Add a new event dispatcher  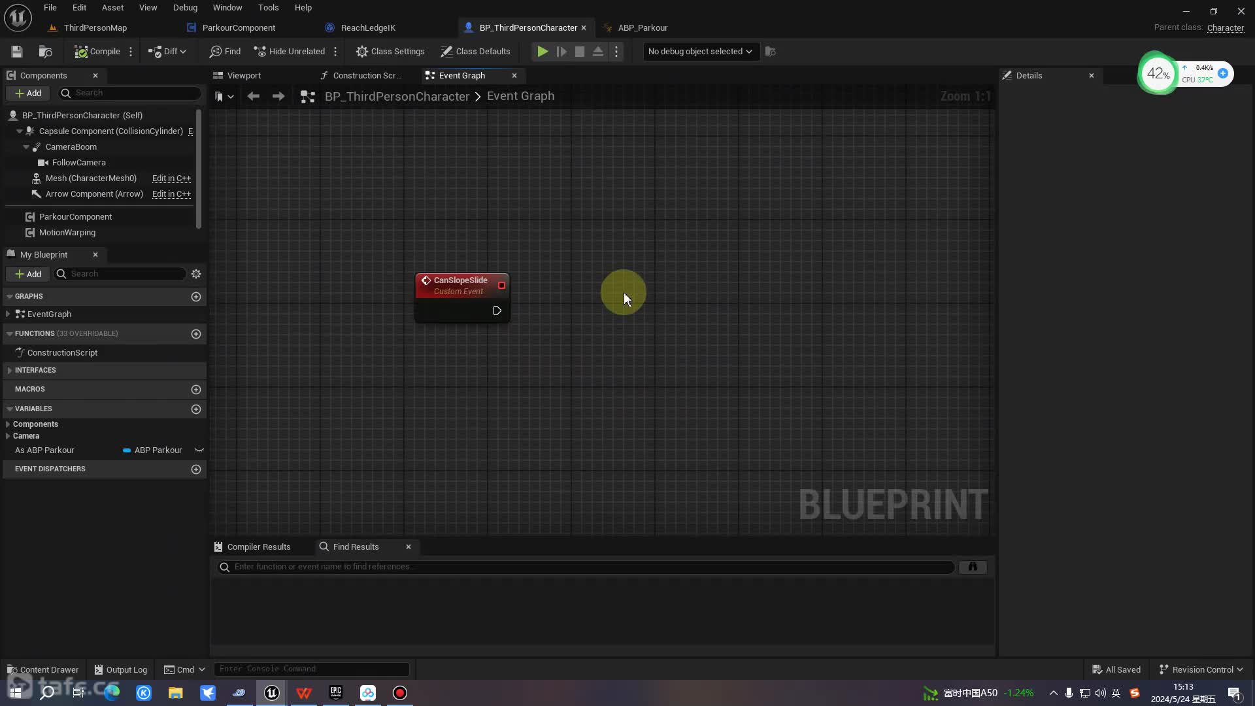click(x=196, y=469)
